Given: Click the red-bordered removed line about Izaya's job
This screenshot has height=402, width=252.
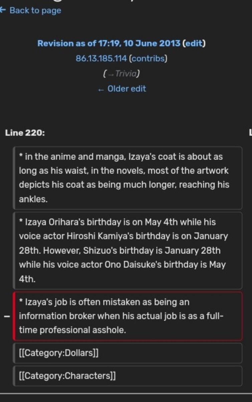Looking at the screenshot, I should coord(128,316).
